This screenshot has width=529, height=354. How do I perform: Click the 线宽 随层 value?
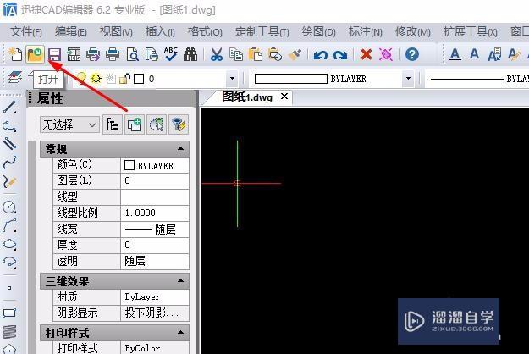[155, 230]
